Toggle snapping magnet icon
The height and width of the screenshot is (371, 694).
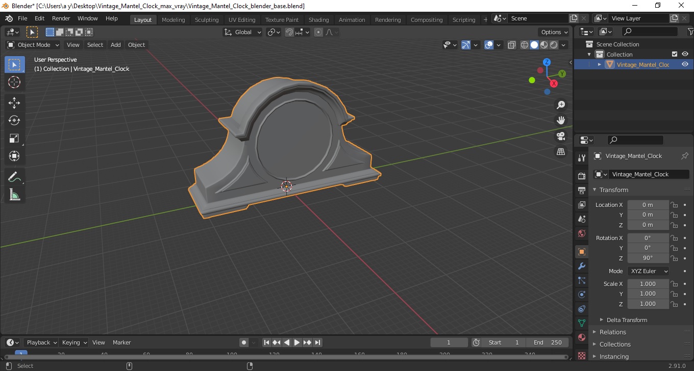(289, 32)
